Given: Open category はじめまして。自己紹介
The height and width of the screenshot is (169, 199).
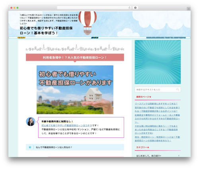Looking at the screenshot, I should [148, 155].
